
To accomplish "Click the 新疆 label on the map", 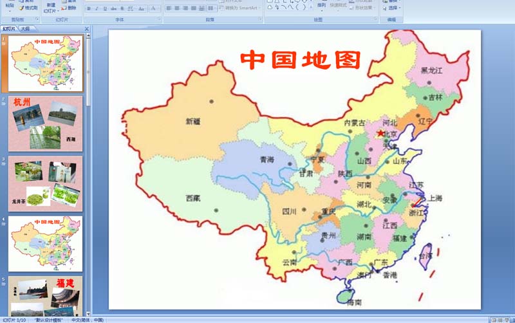I will pyautogui.click(x=192, y=122).
